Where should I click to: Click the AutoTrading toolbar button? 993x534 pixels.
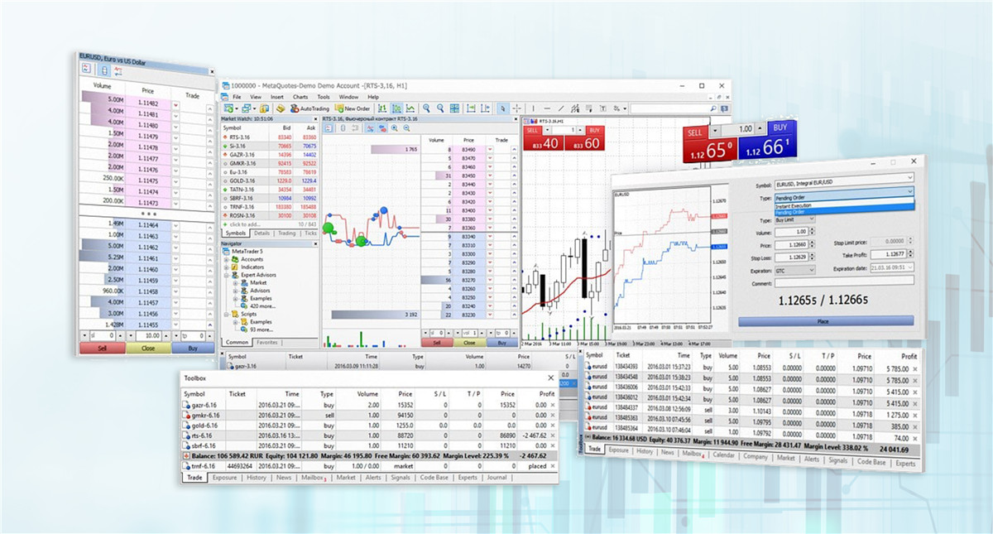pos(309,108)
